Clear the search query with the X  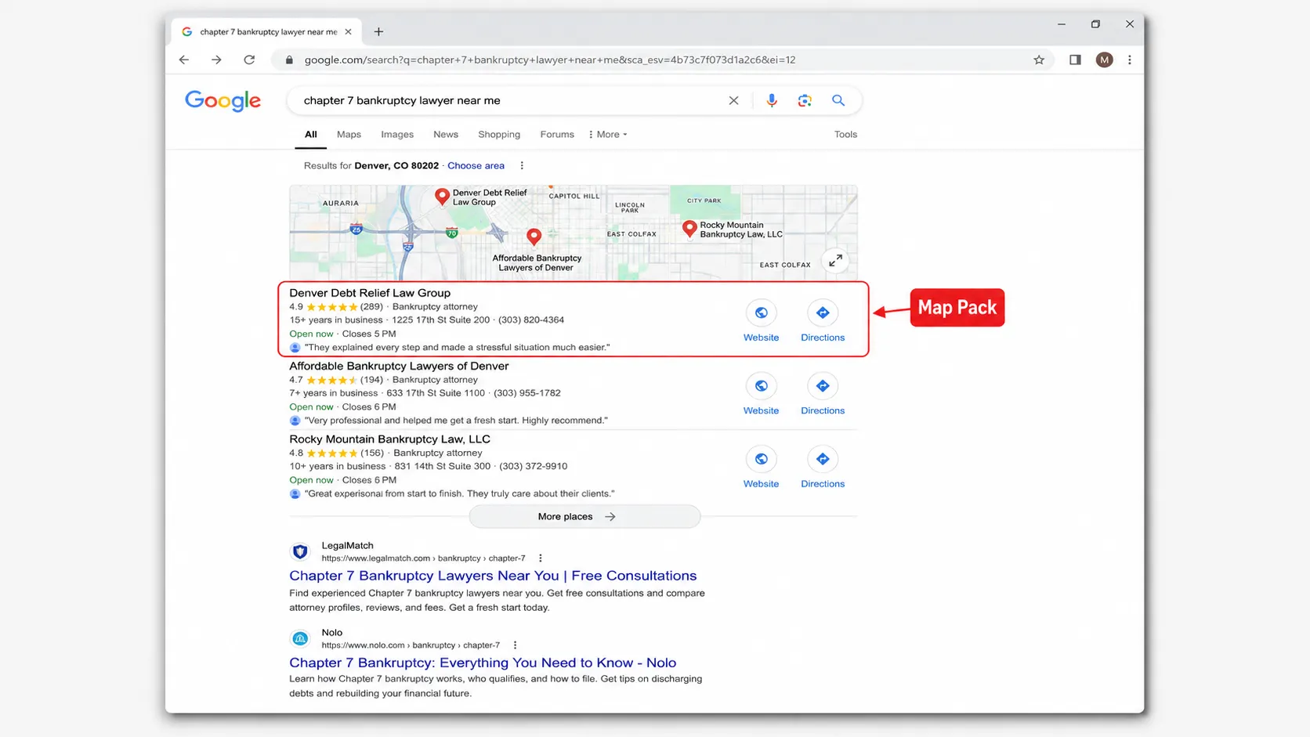(733, 100)
